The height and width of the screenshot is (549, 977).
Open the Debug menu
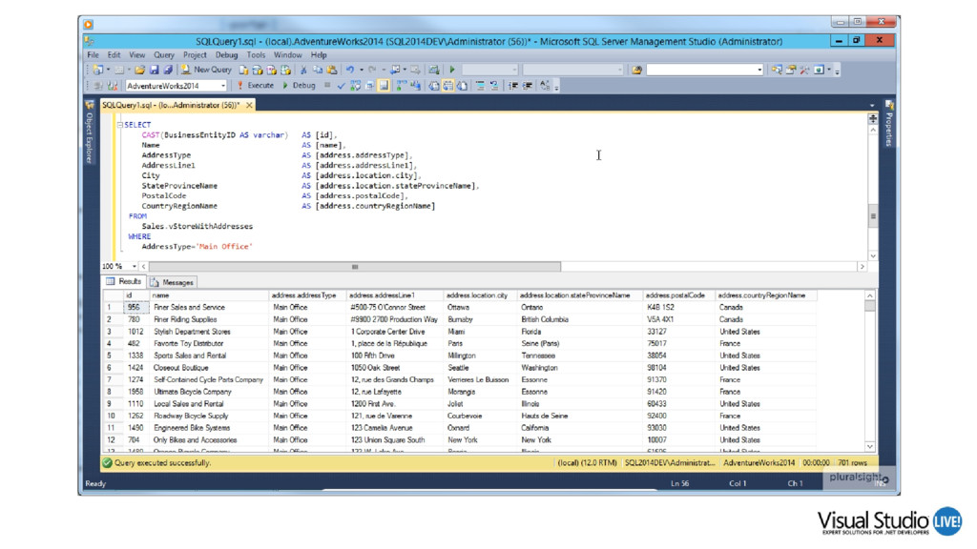pos(226,54)
